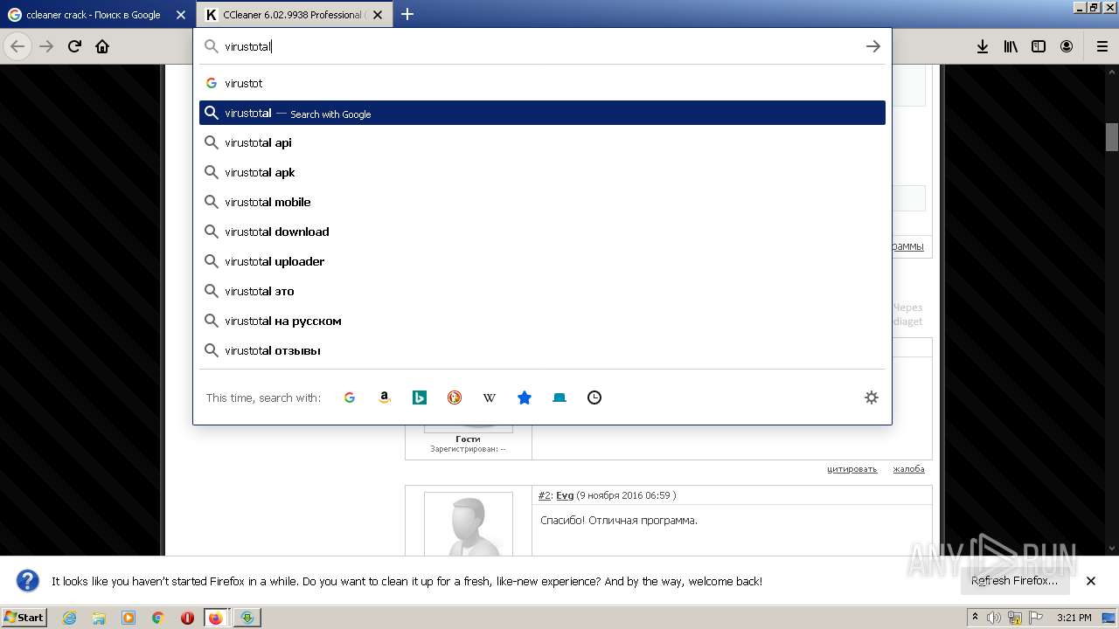Click the page vertical scrollbar thumb

[x=1111, y=137]
